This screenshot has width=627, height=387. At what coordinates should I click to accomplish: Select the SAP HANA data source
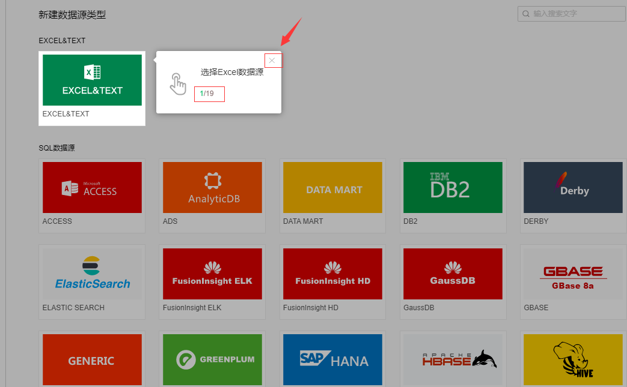coord(332,359)
